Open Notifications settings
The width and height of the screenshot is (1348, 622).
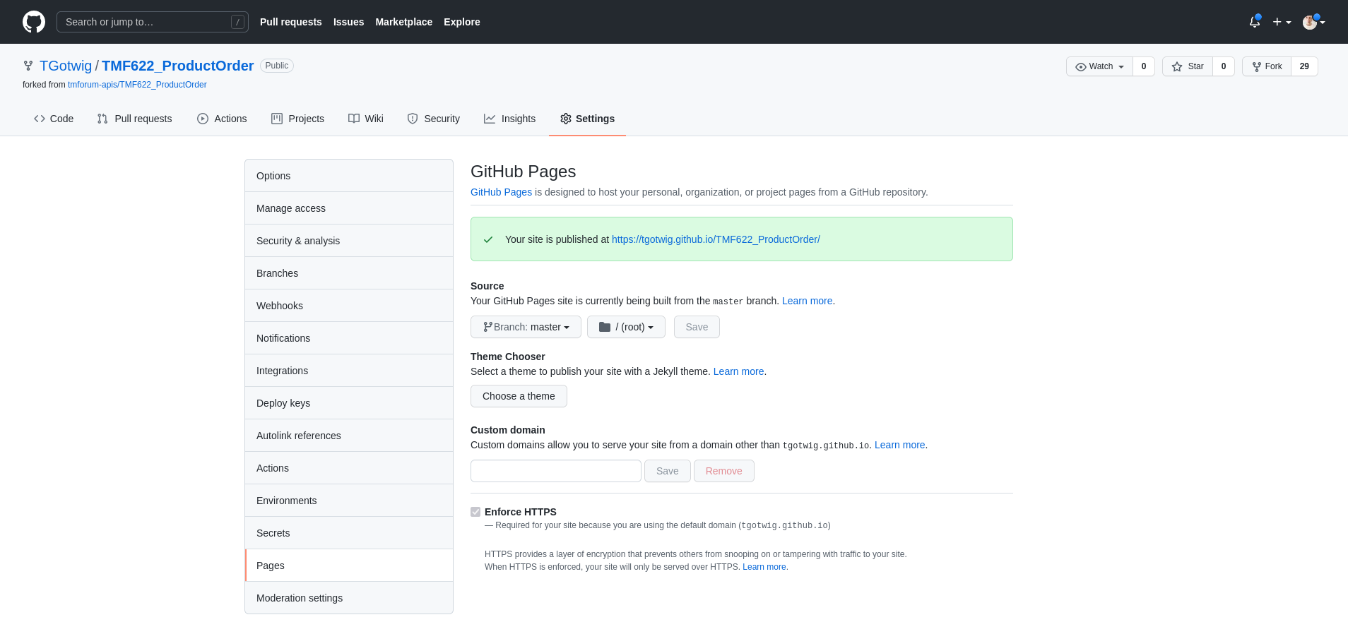click(x=349, y=338)
